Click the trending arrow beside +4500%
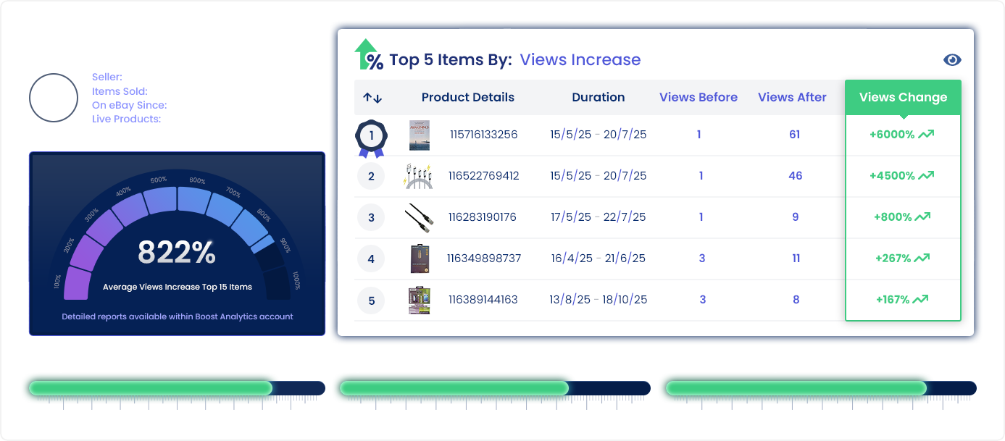Image resolution: width=1005 pixels, height=441 pixels. [926, 175]
